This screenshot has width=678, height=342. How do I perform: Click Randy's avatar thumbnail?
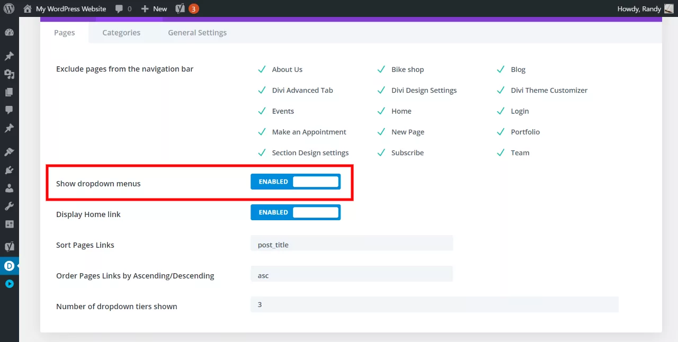point(669,8)
